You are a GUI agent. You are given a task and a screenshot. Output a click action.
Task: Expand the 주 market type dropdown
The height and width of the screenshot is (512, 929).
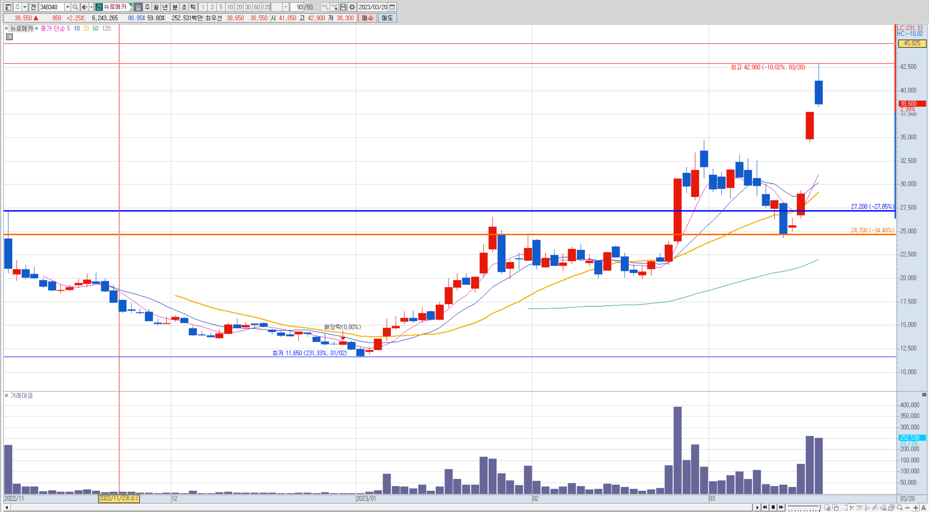tap(25, 7)
